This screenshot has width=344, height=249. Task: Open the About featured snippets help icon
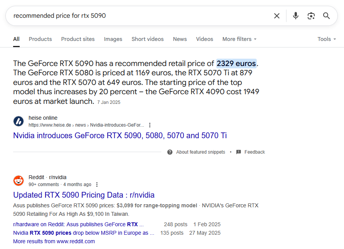pos(170,152)
